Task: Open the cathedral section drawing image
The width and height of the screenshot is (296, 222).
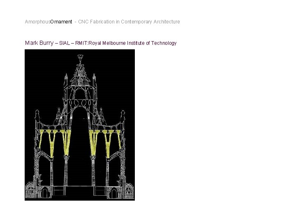Action: pyautogui.click(x=80, y=125)
